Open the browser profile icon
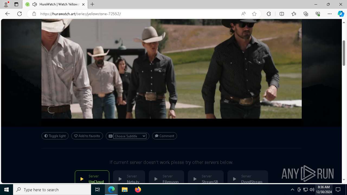347x195 pixels. [6, 4]
